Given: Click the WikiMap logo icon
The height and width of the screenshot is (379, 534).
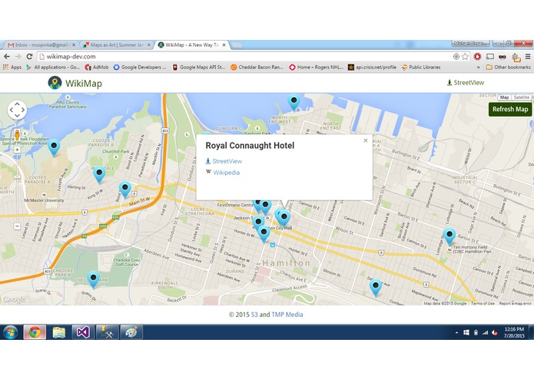Looking at the screenshot, I should click(x=55, y=83).
